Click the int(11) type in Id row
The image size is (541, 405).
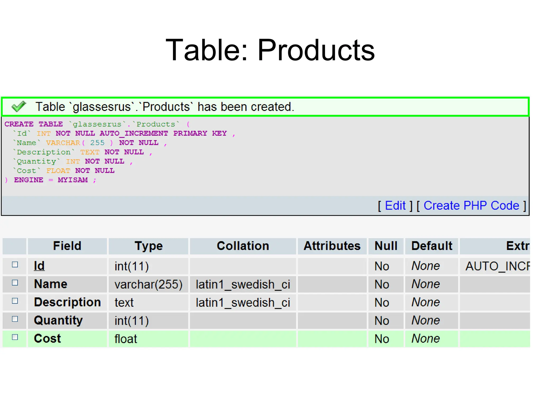(x=132, y=266)
